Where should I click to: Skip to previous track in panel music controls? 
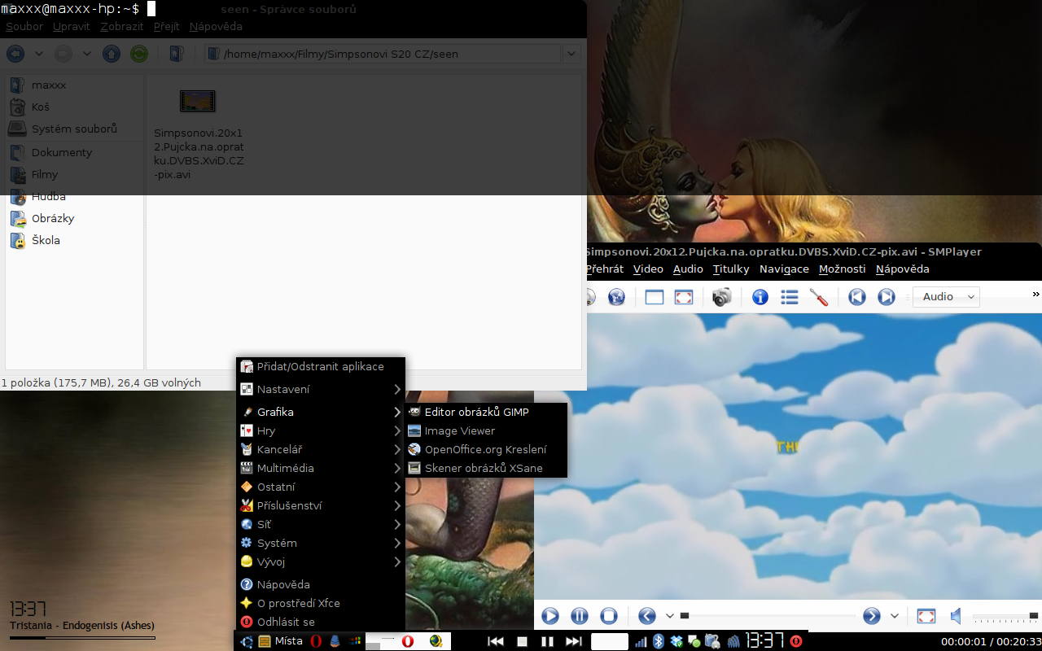495,641
